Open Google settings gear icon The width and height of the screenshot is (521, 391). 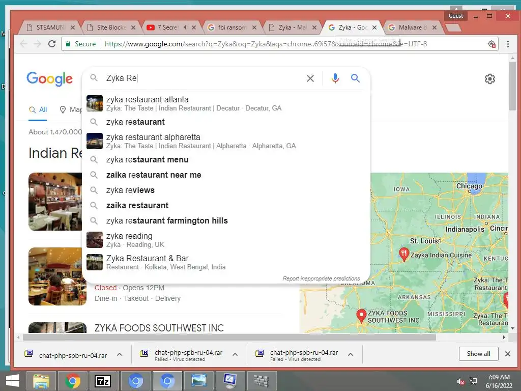(490, 79)
